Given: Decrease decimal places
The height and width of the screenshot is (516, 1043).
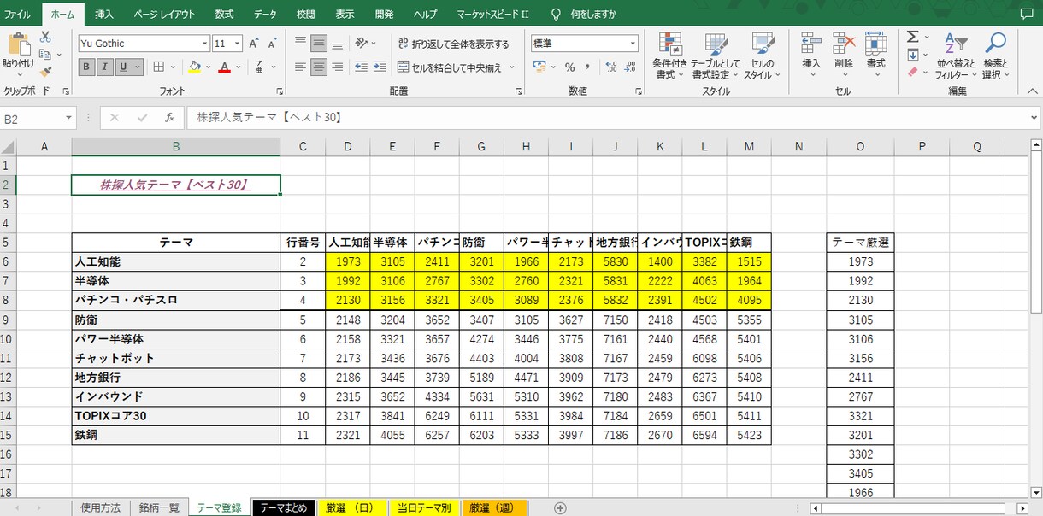Looking at the screenshot, I should tap(629, 67).
